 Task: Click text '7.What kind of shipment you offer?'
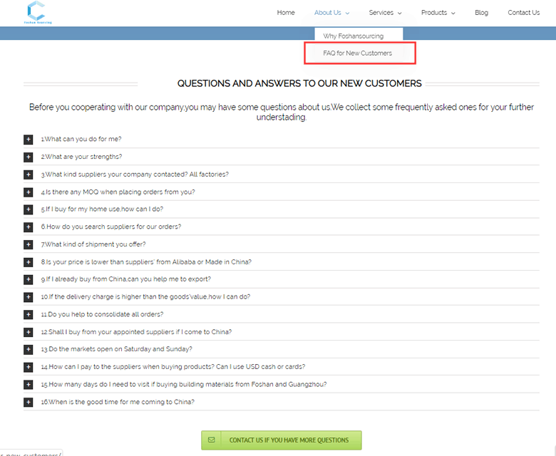(93, 244)
